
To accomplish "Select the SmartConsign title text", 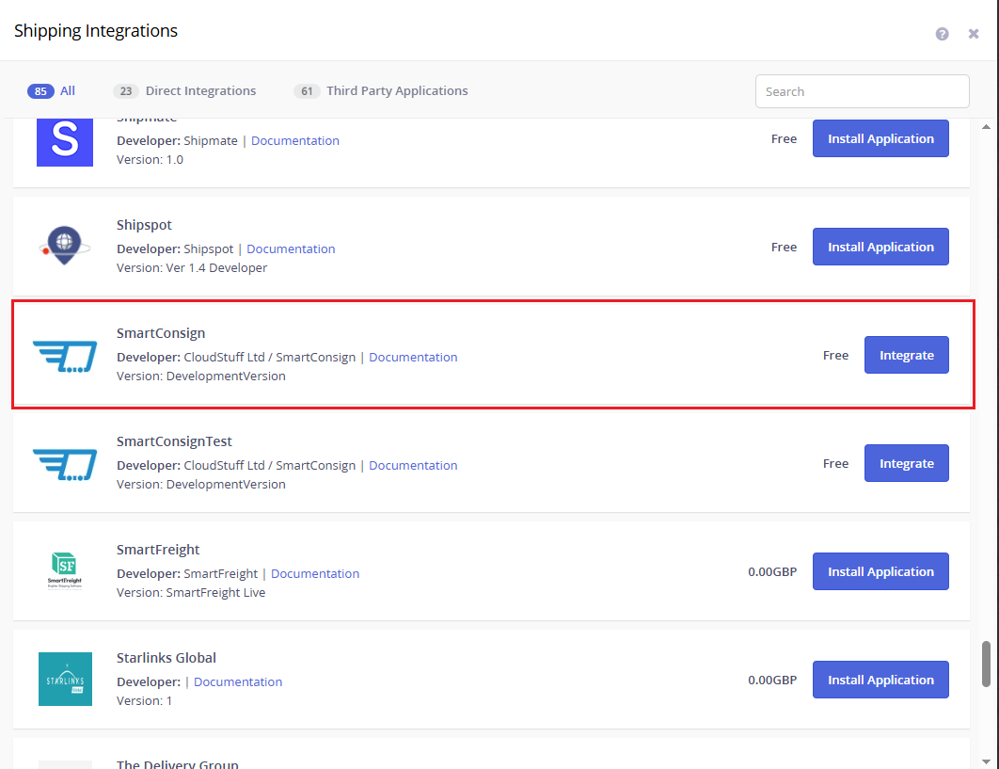I will [x=161, y=333].
